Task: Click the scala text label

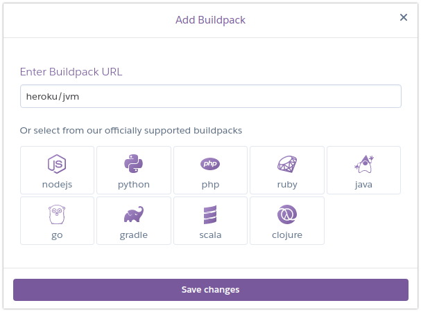Action: pos(211,235)
